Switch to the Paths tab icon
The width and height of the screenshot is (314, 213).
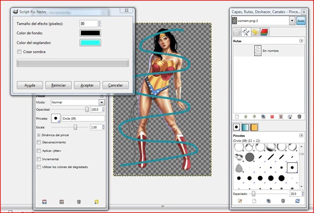pos(246,32)
